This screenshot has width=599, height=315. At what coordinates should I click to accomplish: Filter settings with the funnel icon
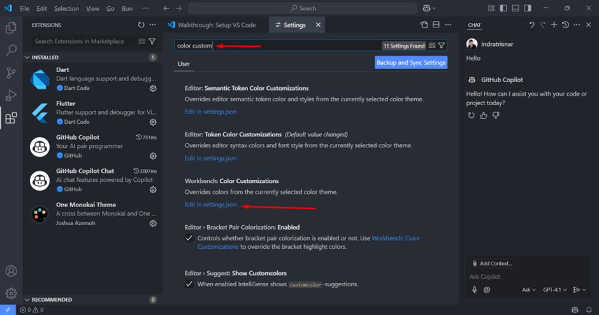(442, 45)
